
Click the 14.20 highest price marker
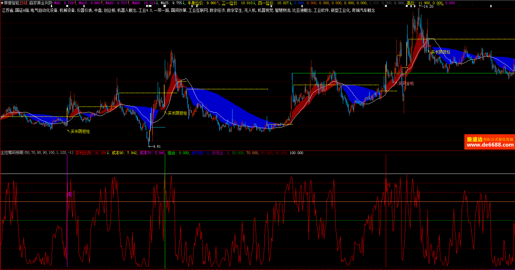point(428,6)
